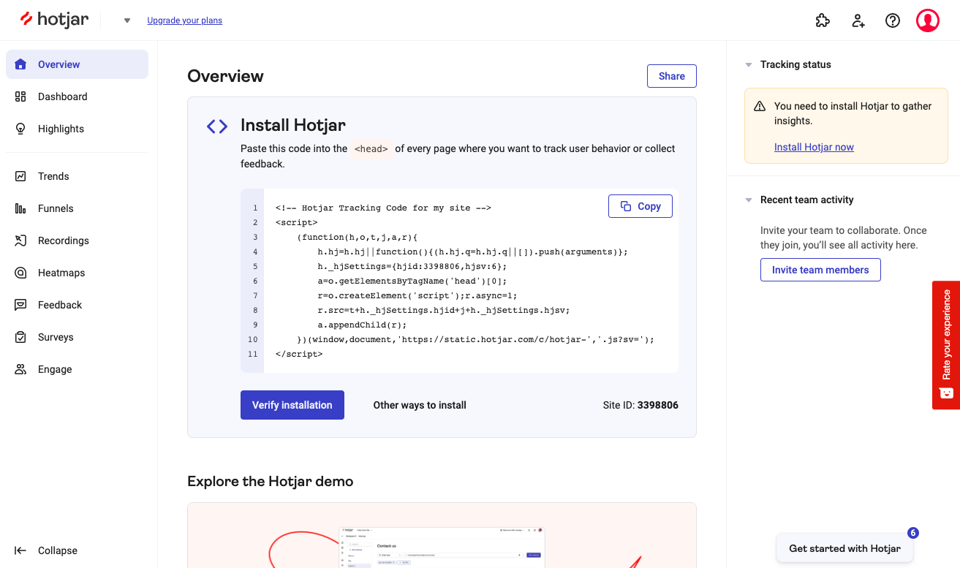Collapse the Tracking status section

tap(749, 64)
